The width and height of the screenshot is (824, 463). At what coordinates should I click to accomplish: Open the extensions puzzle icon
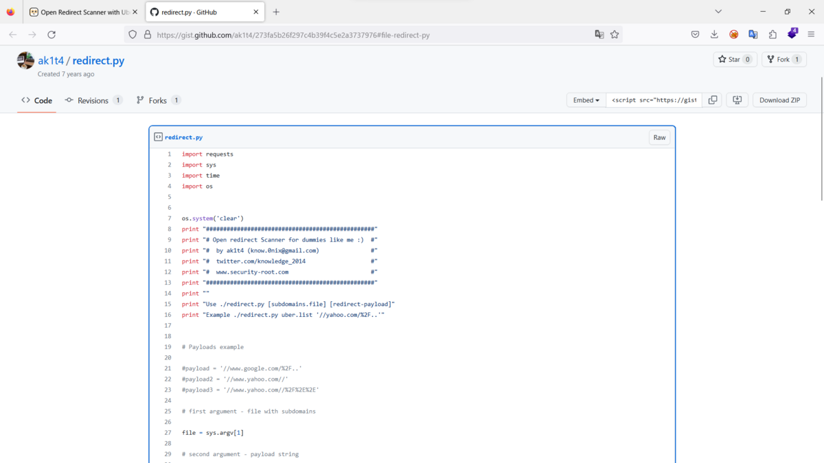[772, 33]
